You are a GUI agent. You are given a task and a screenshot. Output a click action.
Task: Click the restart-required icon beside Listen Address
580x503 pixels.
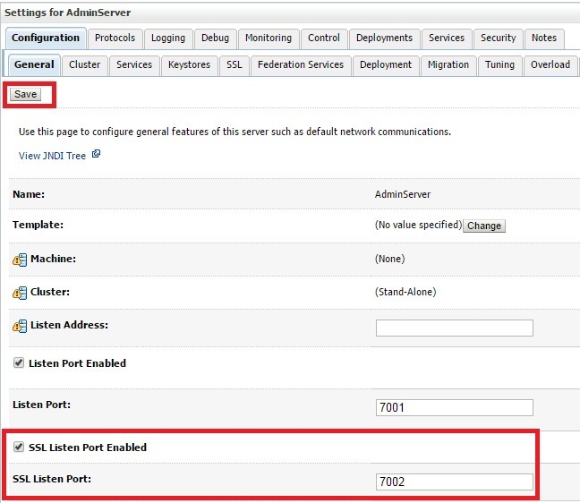click(x=20, y=326)
